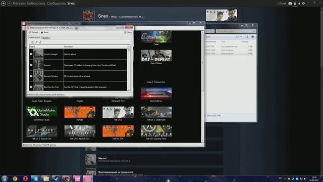The image size is (323, 182).
Task: Toggle the Explorer preview pane icon
Action: [x=246, y=37]
